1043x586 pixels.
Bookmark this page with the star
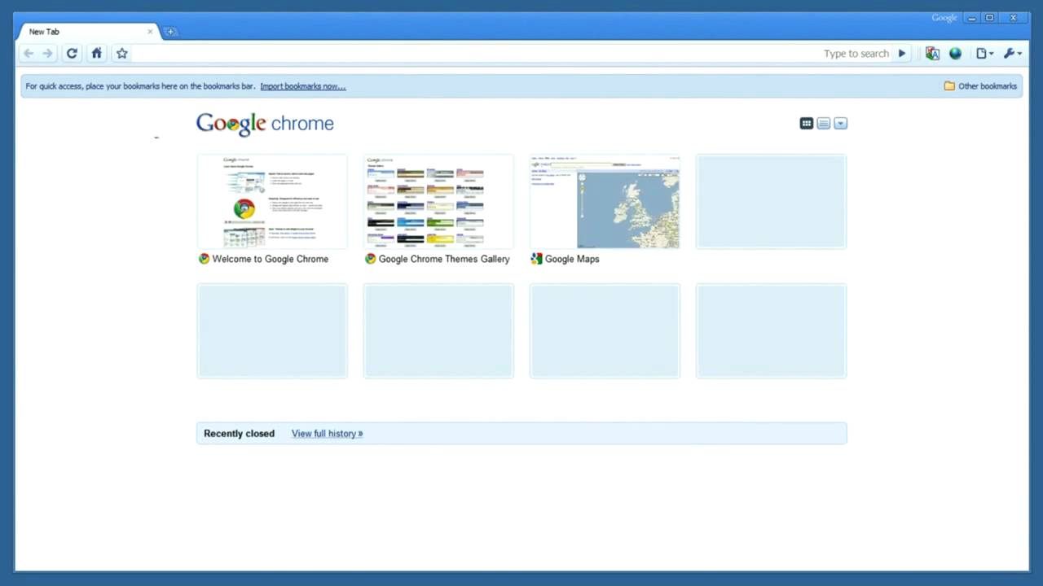click(x=121, y=54)
